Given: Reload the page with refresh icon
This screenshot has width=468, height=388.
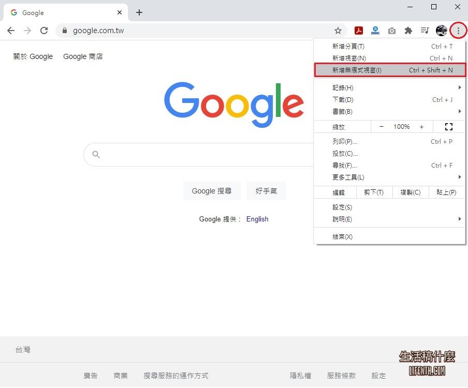Looking at the screenshot, I should (x=44, y=31).
